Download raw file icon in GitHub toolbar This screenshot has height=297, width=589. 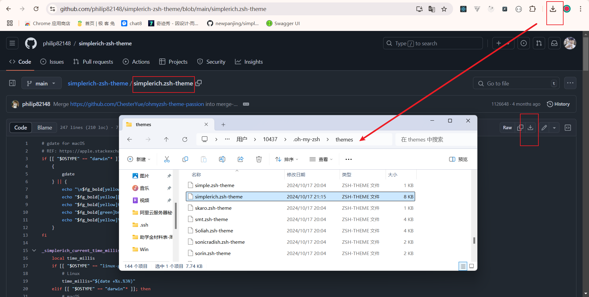pos(530,128)
